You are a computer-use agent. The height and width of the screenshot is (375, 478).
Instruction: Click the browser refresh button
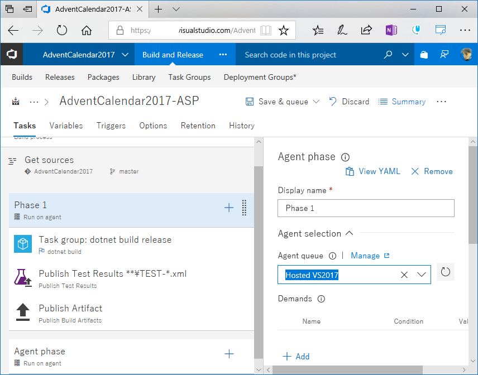click(x=62, y=30)
